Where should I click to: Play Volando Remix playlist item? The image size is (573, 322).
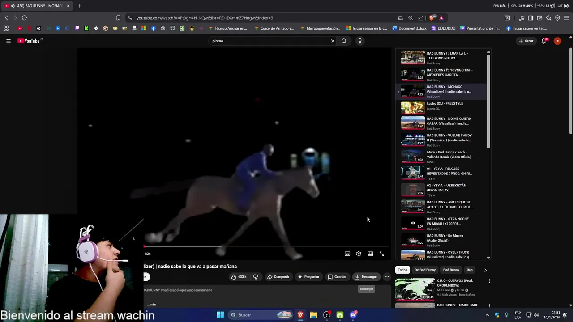[441, 157]
